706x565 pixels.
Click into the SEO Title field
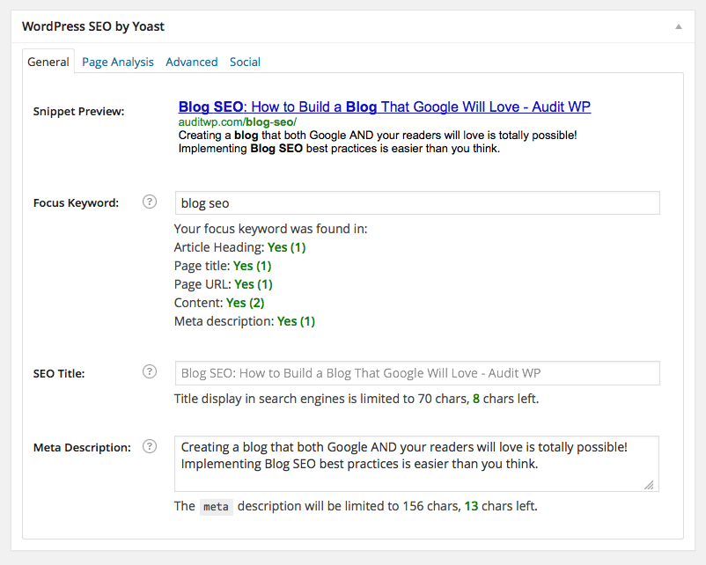coord(417,373)
